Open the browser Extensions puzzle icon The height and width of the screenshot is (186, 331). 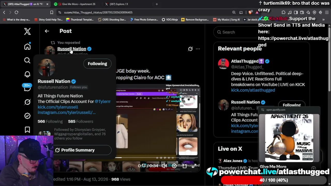283,12
